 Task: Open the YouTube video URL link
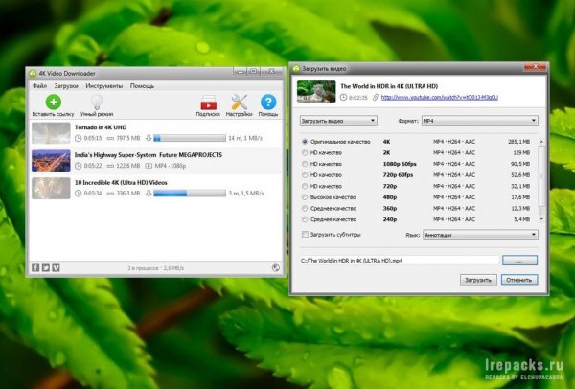(439, 97)
